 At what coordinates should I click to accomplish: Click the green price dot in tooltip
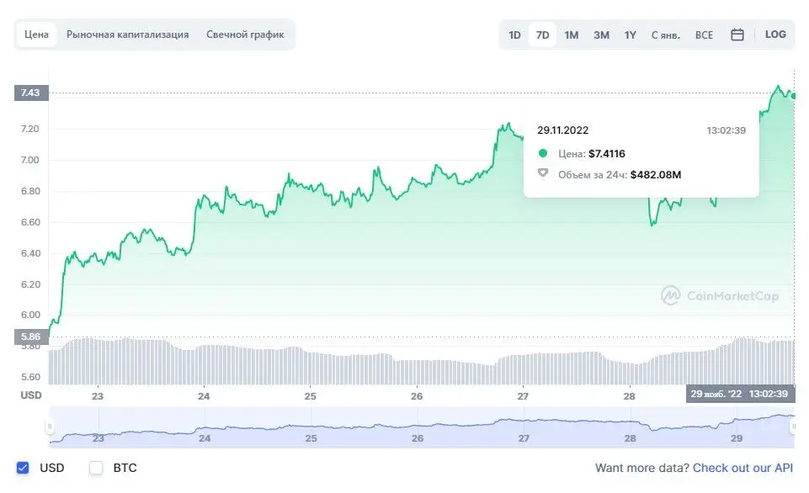pos(543,153)
